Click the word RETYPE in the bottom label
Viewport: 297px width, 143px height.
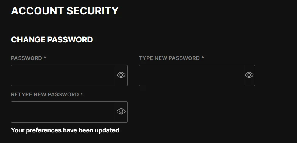click(x=22, y=94)
